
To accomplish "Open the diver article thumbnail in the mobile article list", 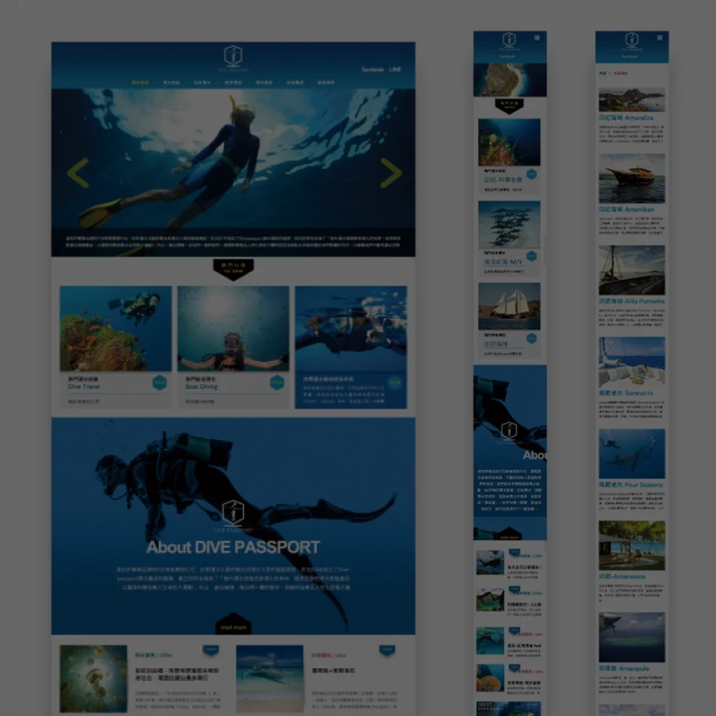I will (x=490, y=562).
